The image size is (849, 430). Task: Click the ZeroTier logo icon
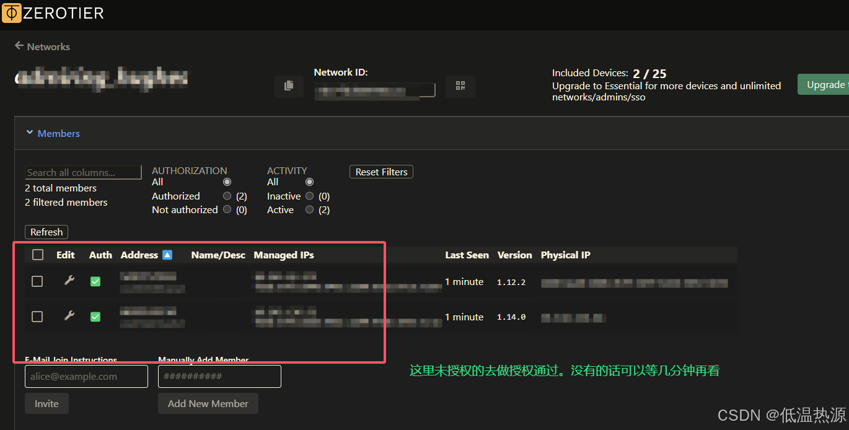coord(12,13)
